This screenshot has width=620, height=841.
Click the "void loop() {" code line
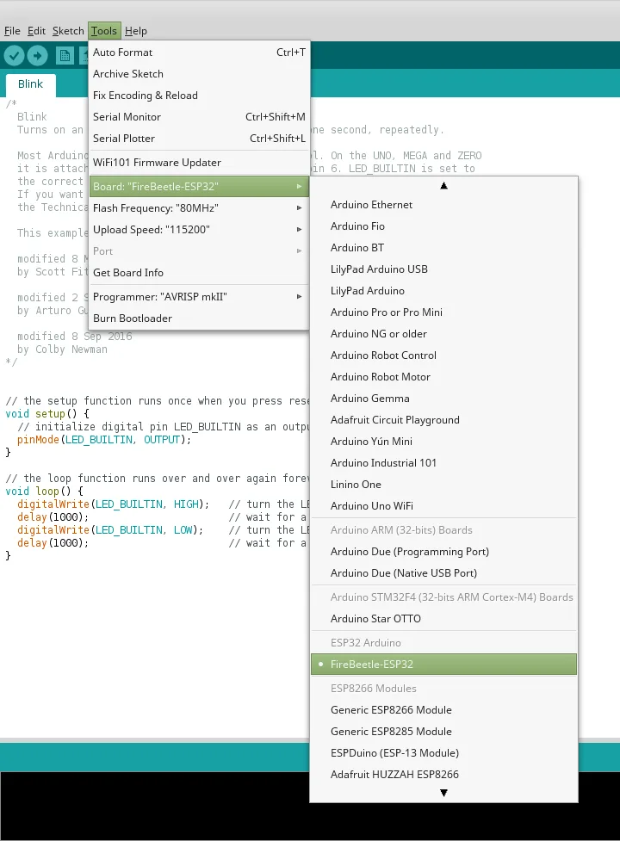pyautogui.click(x=45, y=492)
